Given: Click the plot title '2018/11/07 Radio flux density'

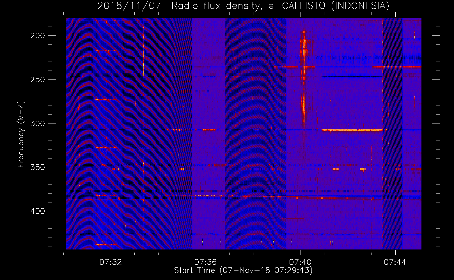Looking at the screenshot, I should [243, 6].
